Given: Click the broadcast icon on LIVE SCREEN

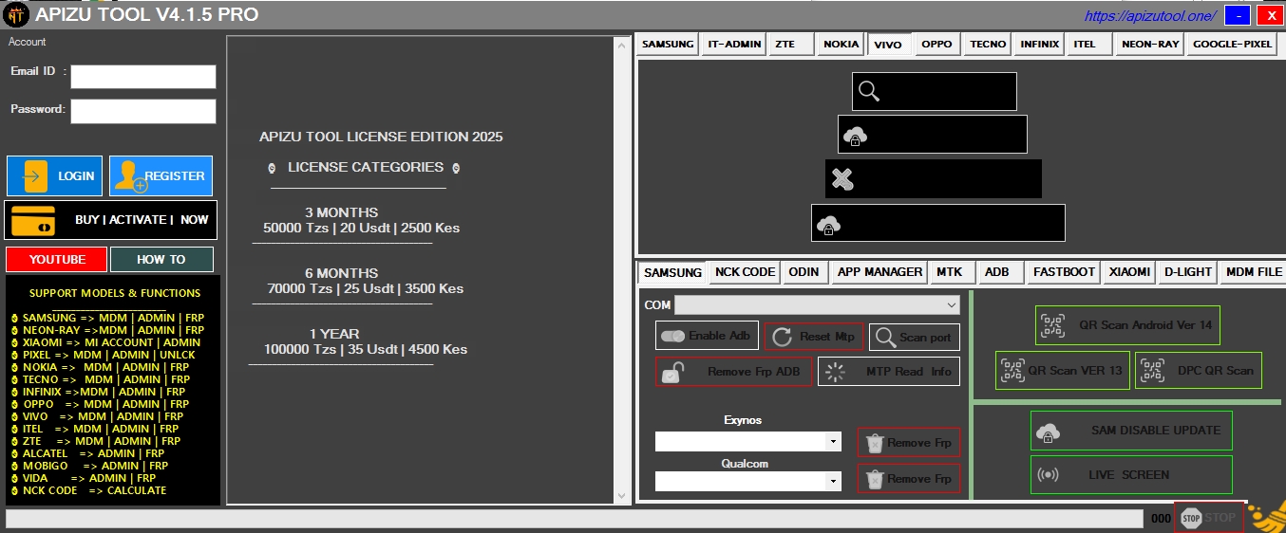Looking at the screenshot, I should coord(1048,475).
